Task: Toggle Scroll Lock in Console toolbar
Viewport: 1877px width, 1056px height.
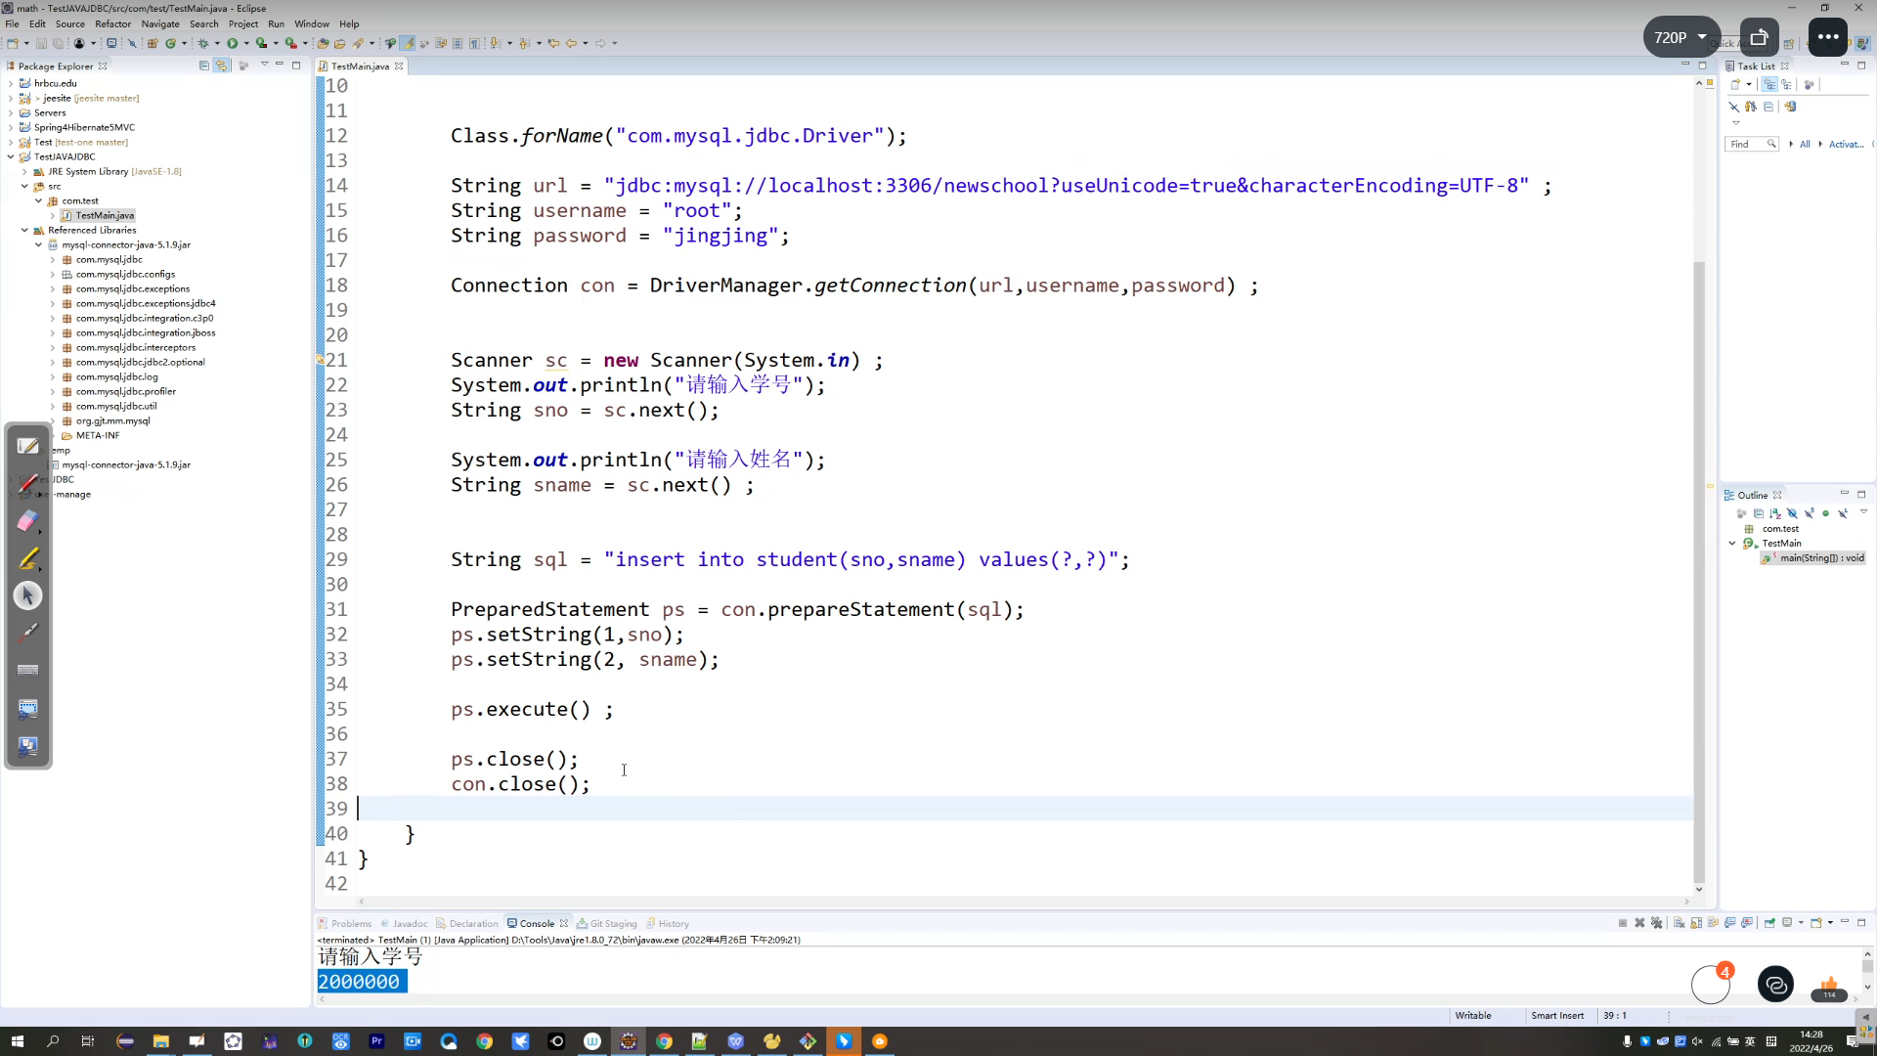Action: (1696, 923)
